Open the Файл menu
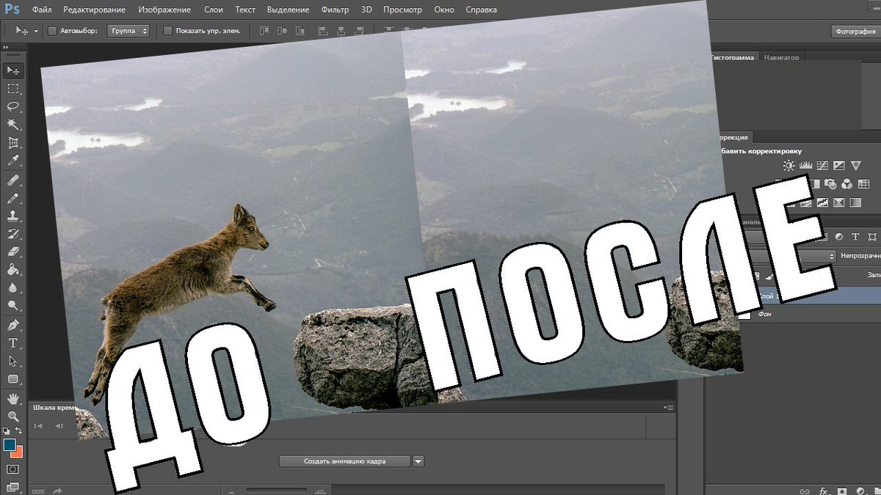Screen dimensions: 881x495 point(42,10)
